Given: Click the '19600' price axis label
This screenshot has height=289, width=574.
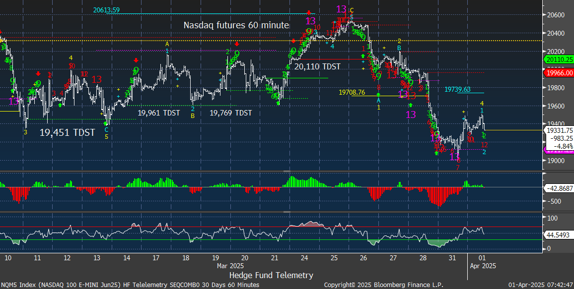Looking at the screenshot, I should (x=556, y=106).
